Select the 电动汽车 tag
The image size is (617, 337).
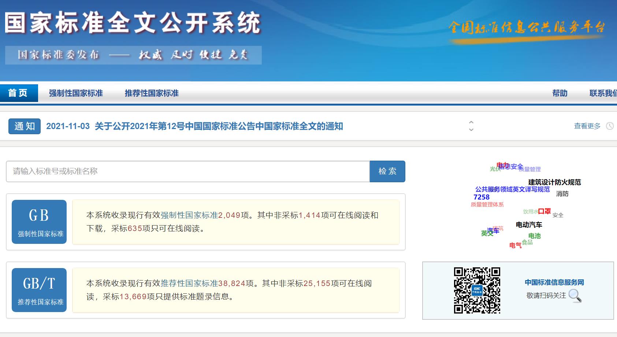(x=529, y=225)
